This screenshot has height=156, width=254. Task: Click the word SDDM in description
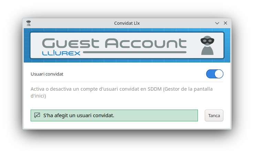tap(155, 89)
